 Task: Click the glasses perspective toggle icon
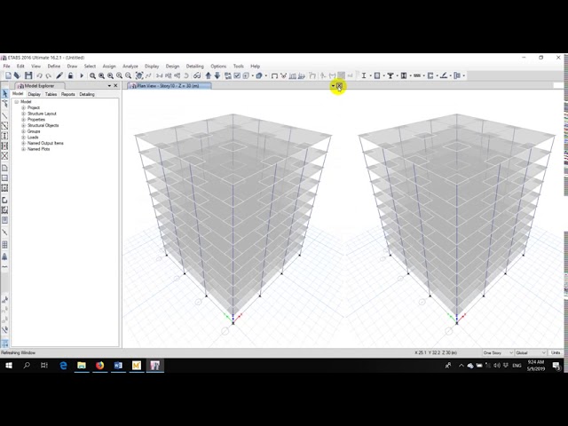pyautogui.click(x=197, y=75)
